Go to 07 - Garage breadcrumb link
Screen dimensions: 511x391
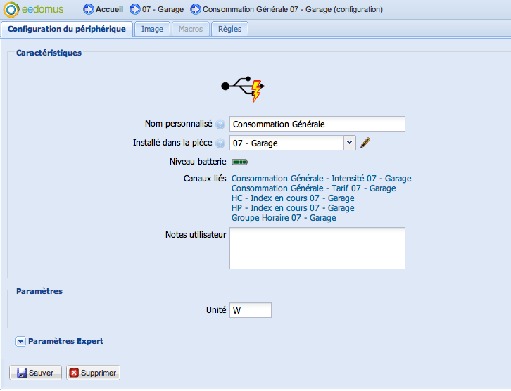pos(163,9)
